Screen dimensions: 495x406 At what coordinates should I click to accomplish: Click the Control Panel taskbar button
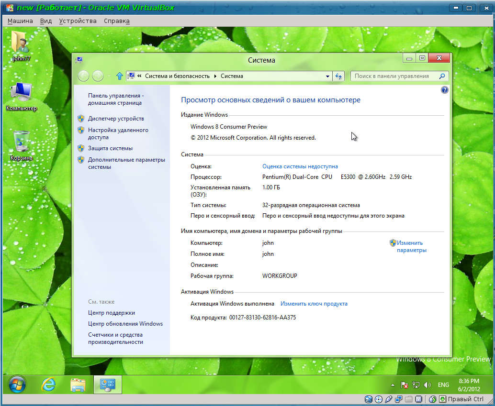click(108, 384)
